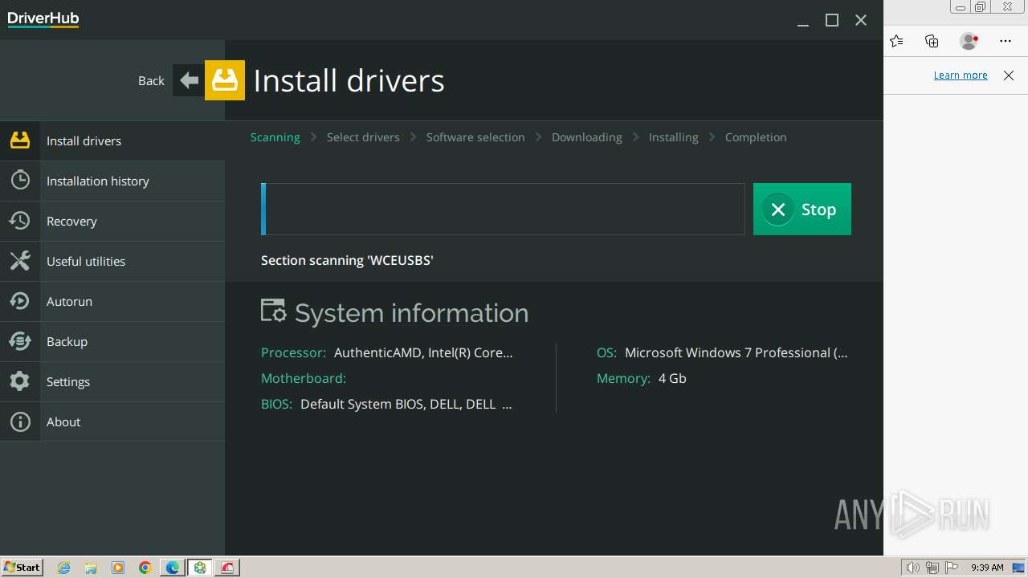
Task: Click the System information icon
Action: click(273, 311)
